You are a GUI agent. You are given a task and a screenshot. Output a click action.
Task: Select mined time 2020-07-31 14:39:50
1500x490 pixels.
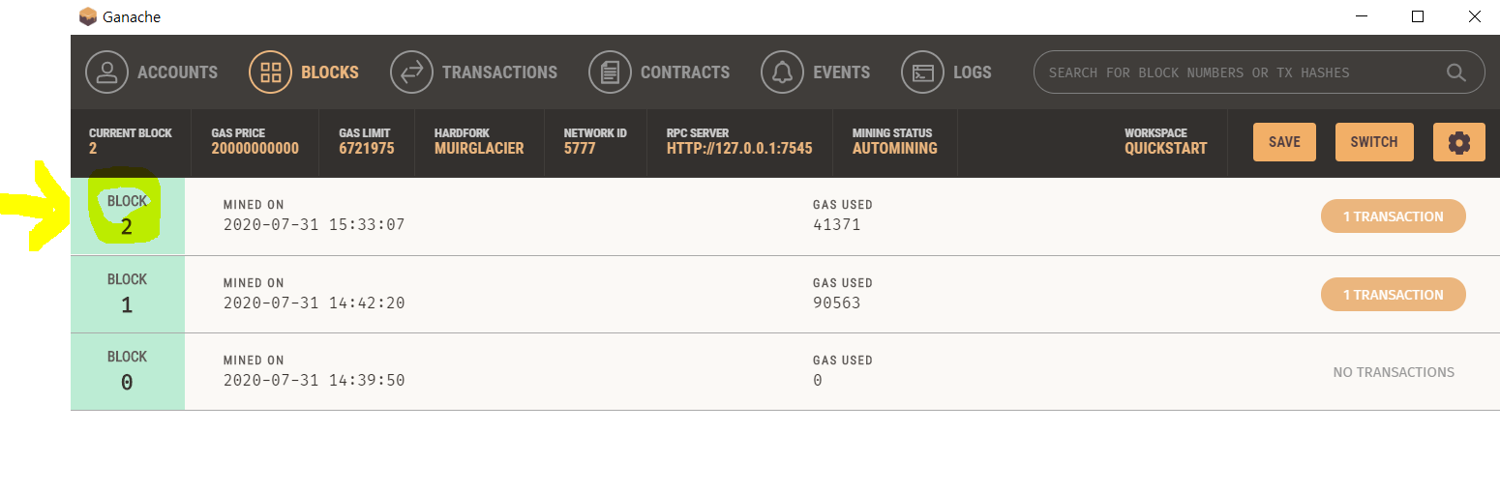[314, 381]
